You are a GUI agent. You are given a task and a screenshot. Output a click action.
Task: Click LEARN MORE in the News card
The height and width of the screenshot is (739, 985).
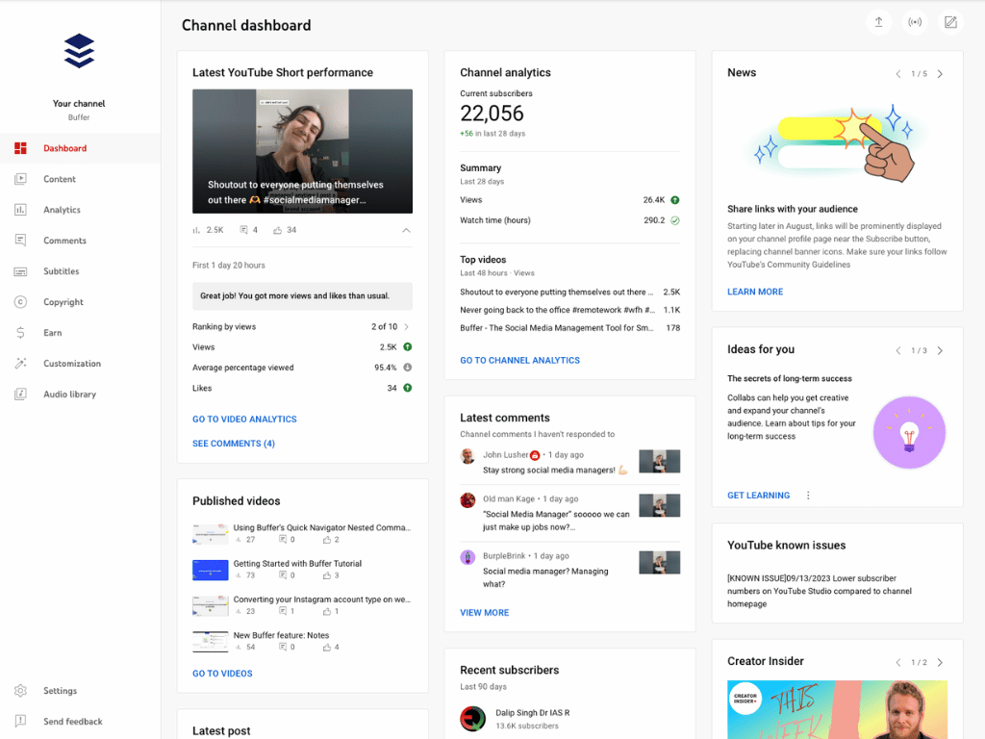pyautogui.click(x=755, y=291)
